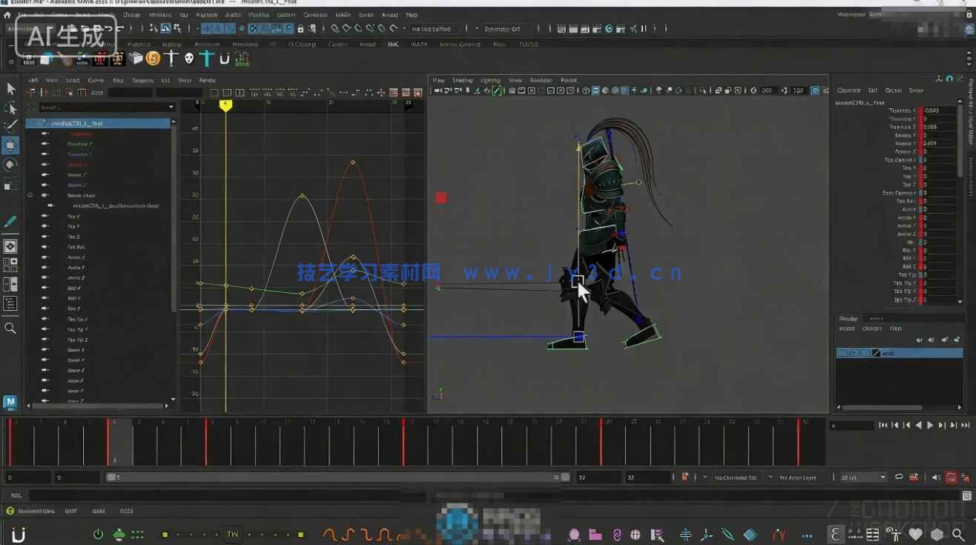Open the Curves menu in Graph Editor
Screen dimensions: 976x545
[x=96, y=80]
